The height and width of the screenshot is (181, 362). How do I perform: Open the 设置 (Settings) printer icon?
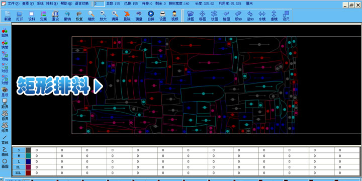pos(162,16)
